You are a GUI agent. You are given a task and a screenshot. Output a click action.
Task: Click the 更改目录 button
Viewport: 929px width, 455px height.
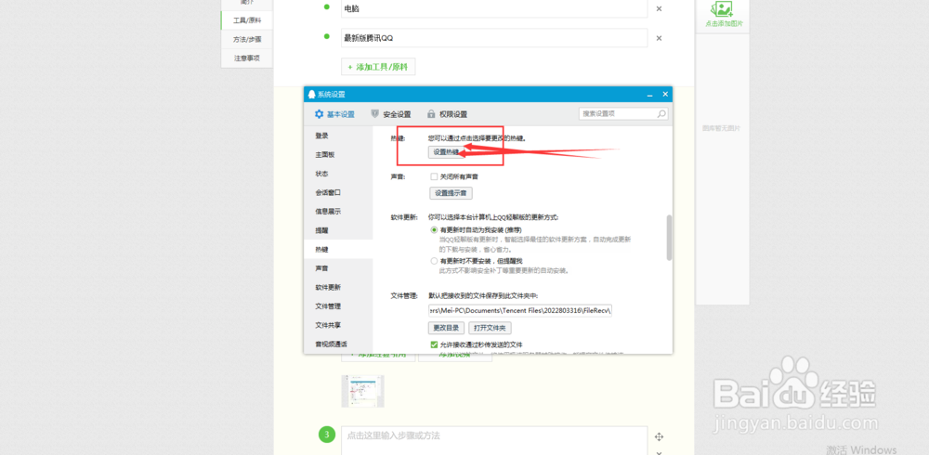446,328
